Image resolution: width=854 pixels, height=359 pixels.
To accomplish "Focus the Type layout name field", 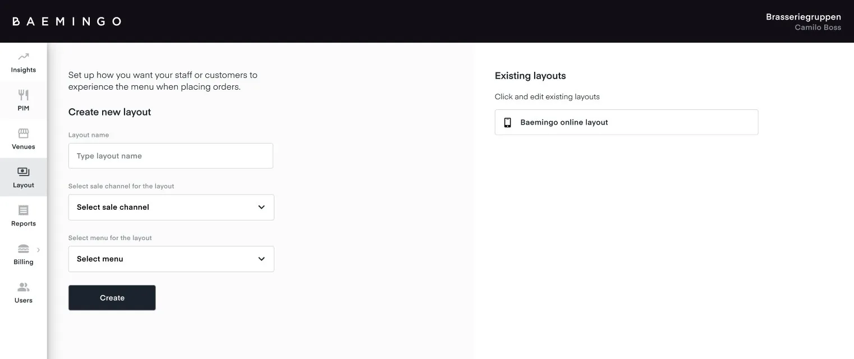I will click(x=171, y=156).
